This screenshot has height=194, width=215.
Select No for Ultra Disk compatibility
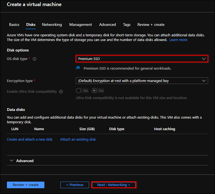point(94,91)
